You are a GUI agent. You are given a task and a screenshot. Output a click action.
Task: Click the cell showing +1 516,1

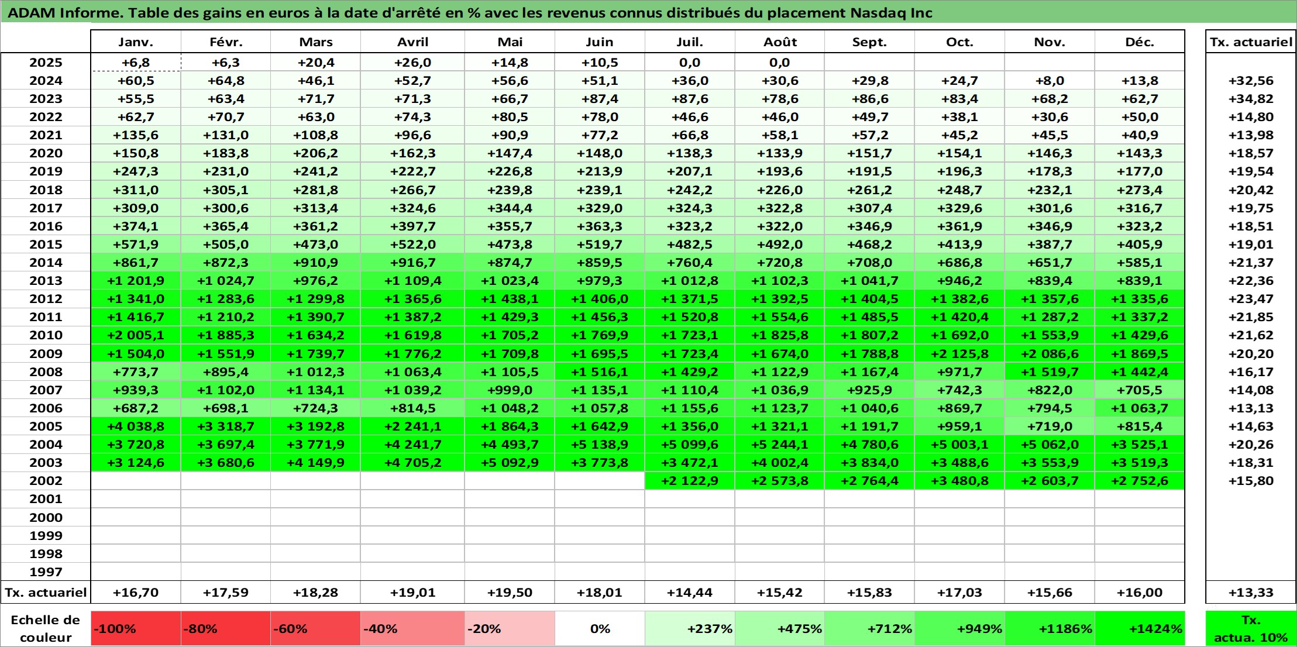point(600,372)
